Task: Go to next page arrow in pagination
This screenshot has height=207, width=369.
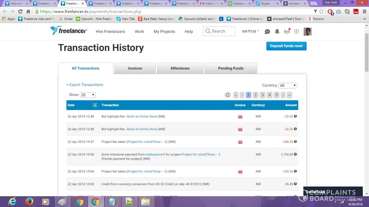Action: click(x=283, y=95)
